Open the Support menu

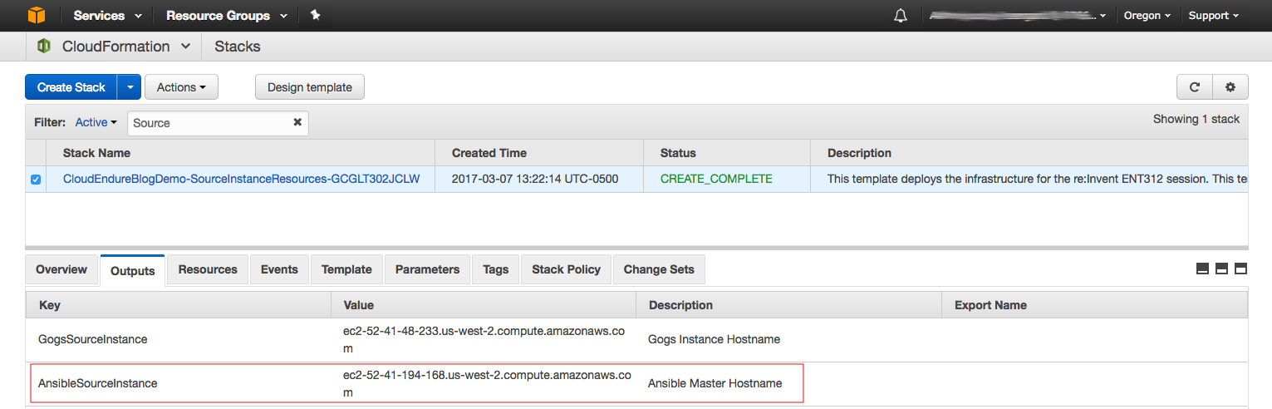coord(1213,16)
